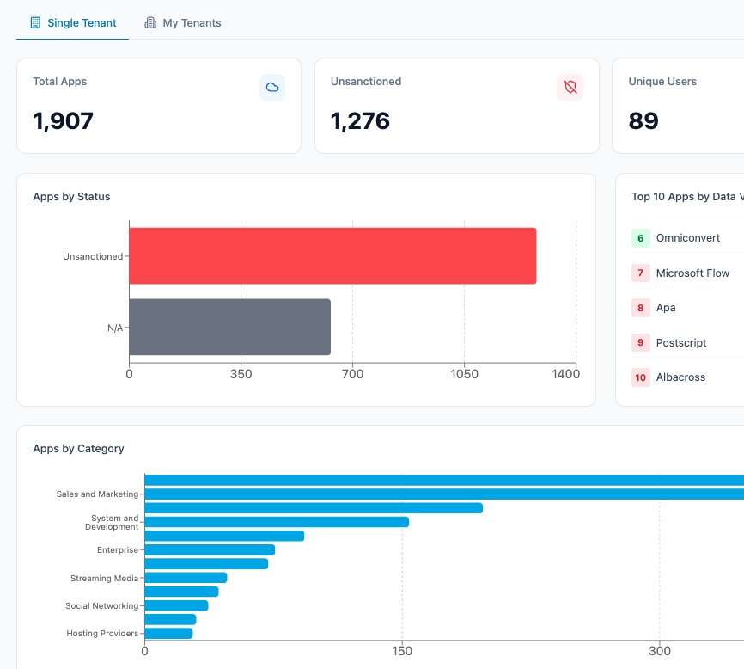Click the red rank 10 badge
This screenshot has height=669, width=744.
pyautogui.click(x=641, y=377)
